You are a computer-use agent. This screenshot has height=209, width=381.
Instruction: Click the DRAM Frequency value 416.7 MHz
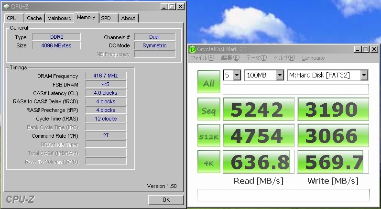pyautogui.click(x=106, y=76)
